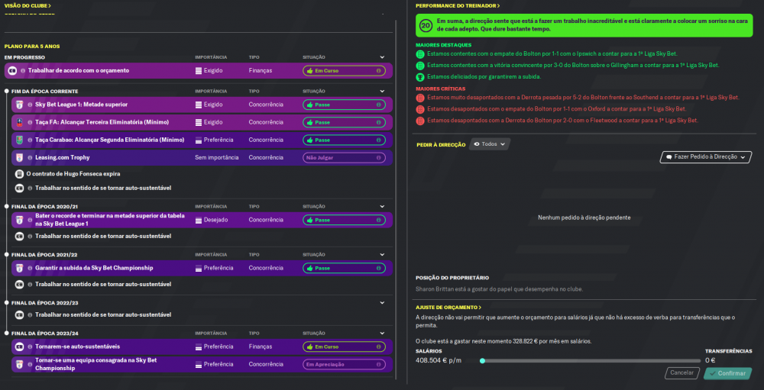Click red icon beside Southend 5-2 defeat criticism
This screenshot has height=390, width=764.
click(x=420, y=98)
